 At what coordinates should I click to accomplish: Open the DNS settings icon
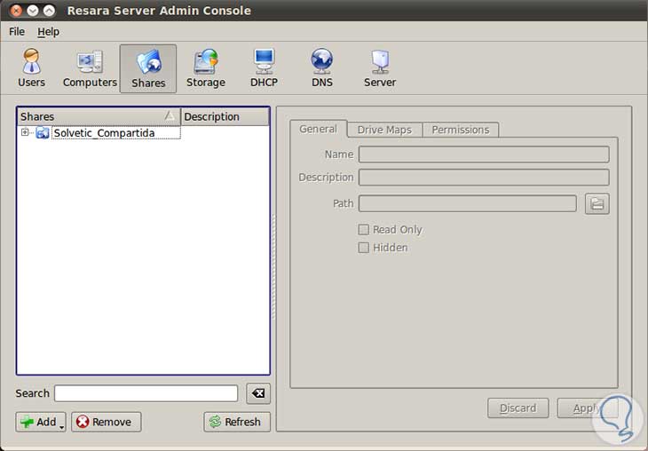pyautogui.click(x=322, y=68)
